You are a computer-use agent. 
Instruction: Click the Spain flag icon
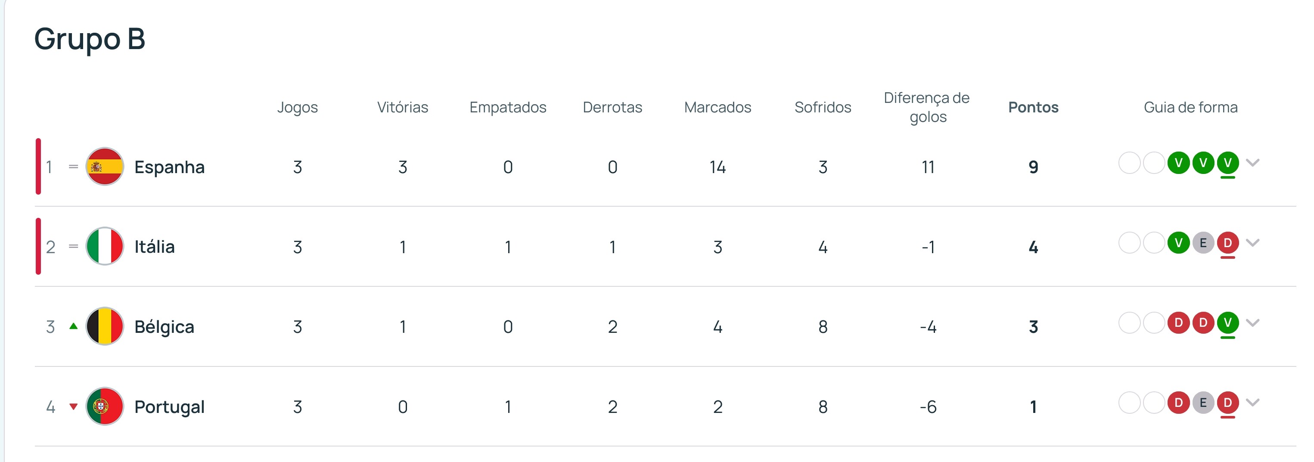[x=105, y=167]
